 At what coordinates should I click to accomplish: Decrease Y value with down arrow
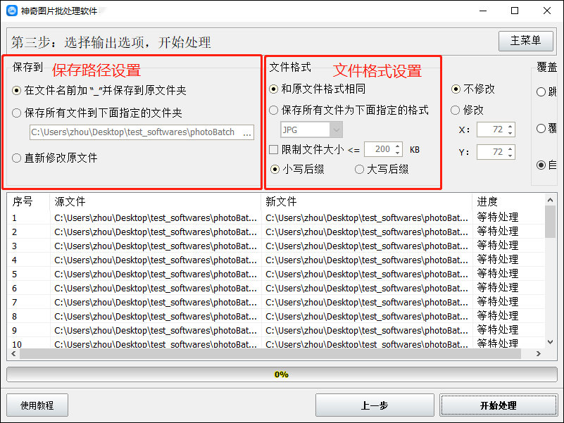(x=510, y=156)
